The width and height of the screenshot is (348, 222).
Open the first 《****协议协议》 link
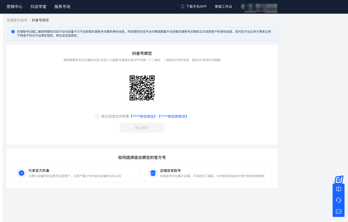click(x=143, y=116)
